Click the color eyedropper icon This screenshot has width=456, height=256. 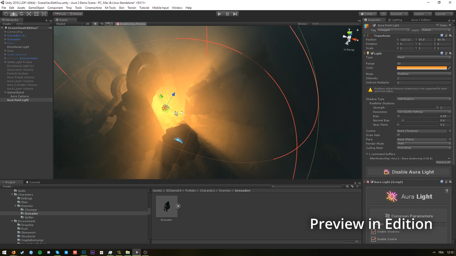coord(450,68)
